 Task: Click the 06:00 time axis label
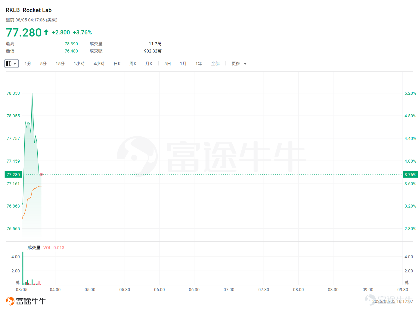pyautogui.click(x=160, y=290)
